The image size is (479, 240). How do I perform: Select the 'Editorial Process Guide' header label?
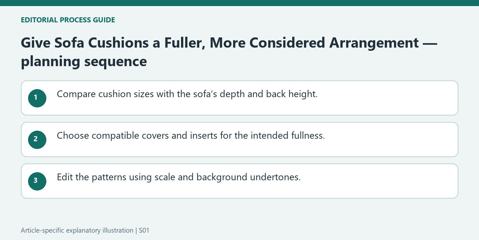(x=68, y=20)
